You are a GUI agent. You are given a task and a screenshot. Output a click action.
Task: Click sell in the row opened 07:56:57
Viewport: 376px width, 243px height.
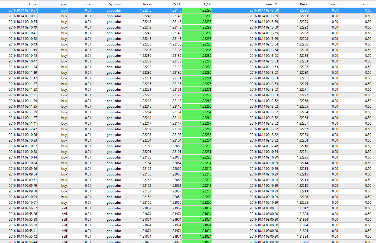pos(64,208)
